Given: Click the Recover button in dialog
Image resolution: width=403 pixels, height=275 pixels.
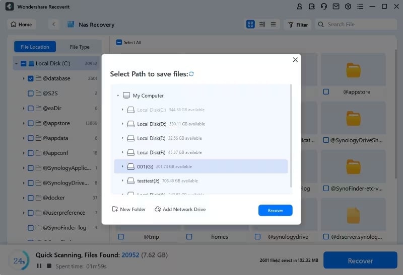Looking at the screenshot, I should pos(275,210).
